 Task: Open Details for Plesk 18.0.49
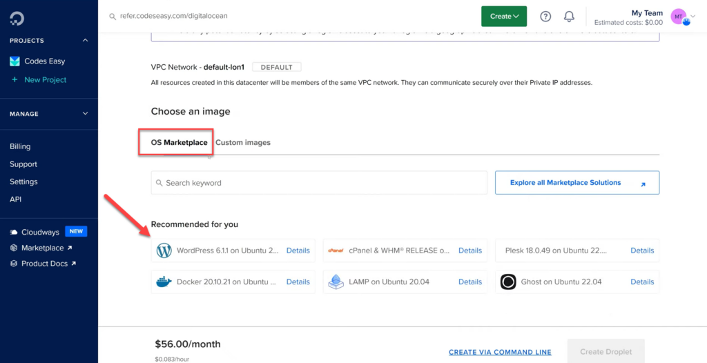pyautogui.click(x=642, y=251)
